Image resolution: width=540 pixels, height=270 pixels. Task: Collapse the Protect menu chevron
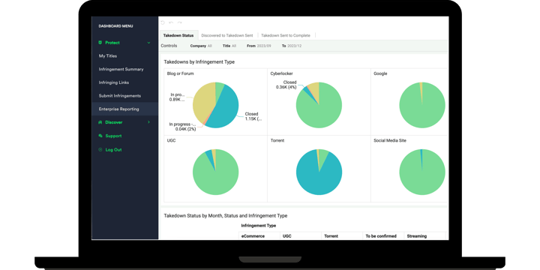(148, 43)
